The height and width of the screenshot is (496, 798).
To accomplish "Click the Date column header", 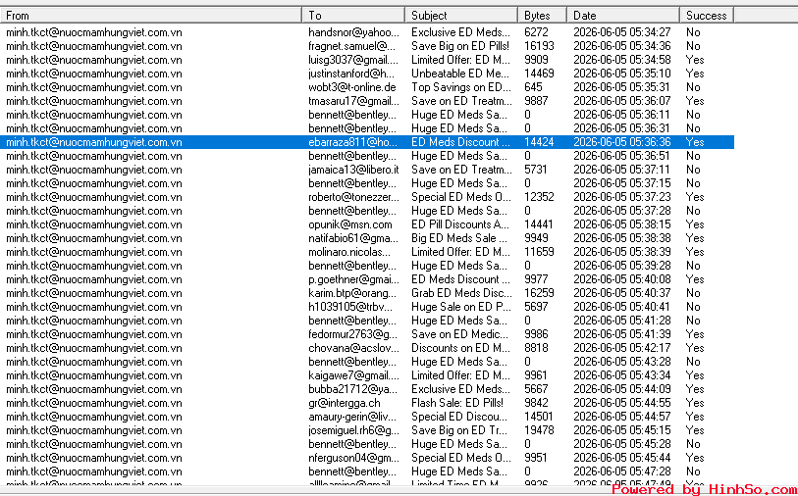I will (x=623, y=16).
